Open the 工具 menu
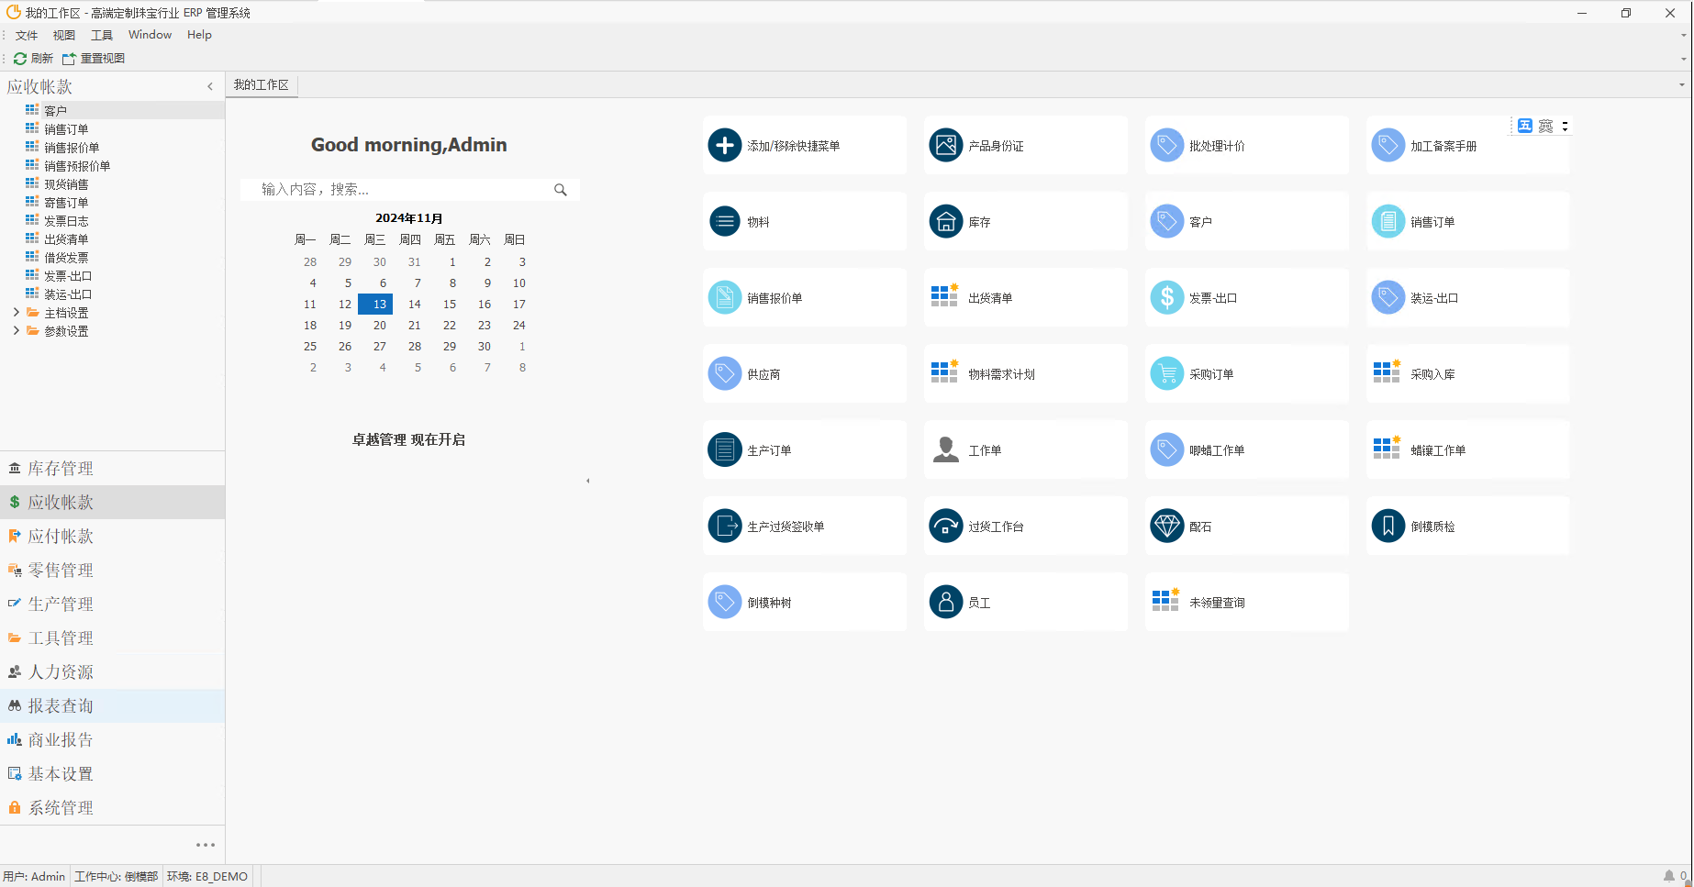 click(101, 35)
